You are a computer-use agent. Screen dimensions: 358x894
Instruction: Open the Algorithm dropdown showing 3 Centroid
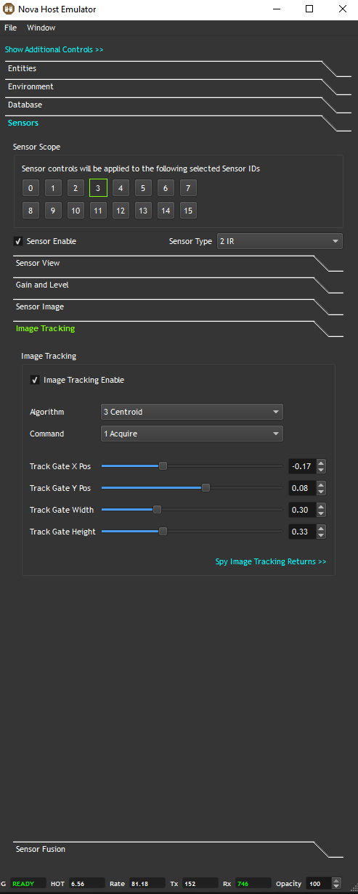[192, 412]
